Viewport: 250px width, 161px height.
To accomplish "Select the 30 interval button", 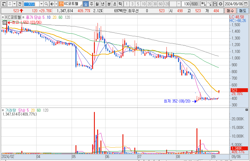I will tap(155, 4).
